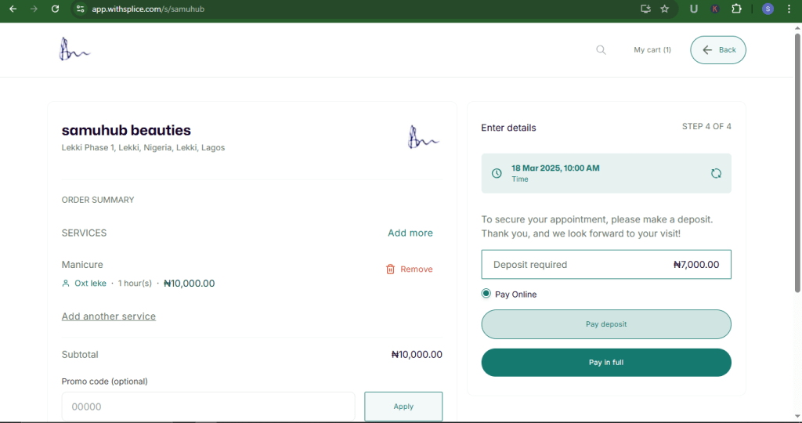Click the staff person icon beside Oxt leke

coord(66,284)
